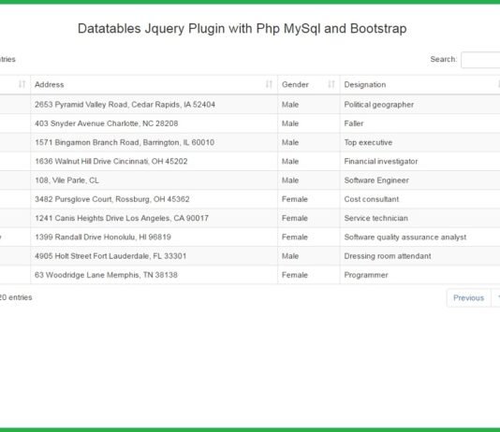Click the Male cell in Political geographer row

309,105
